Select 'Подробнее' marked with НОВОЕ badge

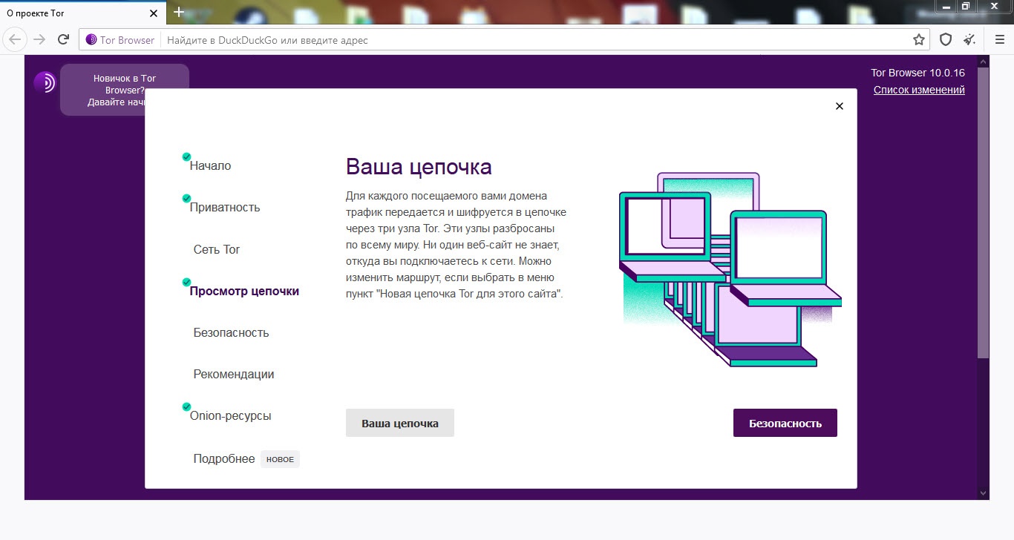224,458
